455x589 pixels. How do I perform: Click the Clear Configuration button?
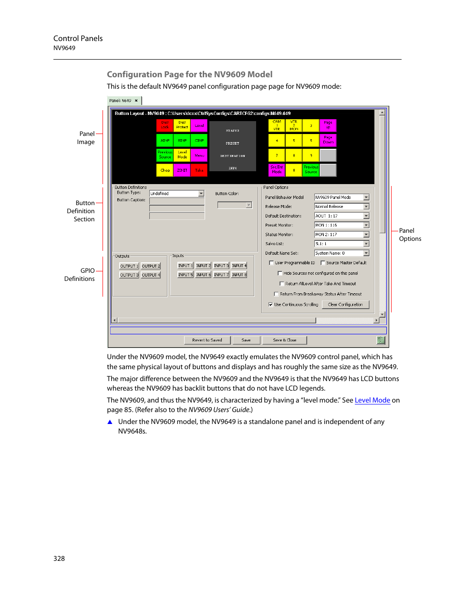(x=345, y=304)
